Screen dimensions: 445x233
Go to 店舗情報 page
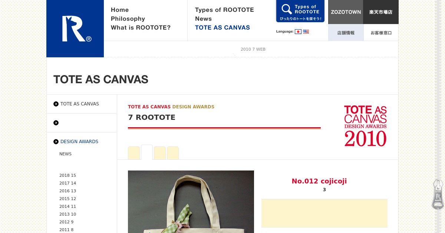[346, 33]
